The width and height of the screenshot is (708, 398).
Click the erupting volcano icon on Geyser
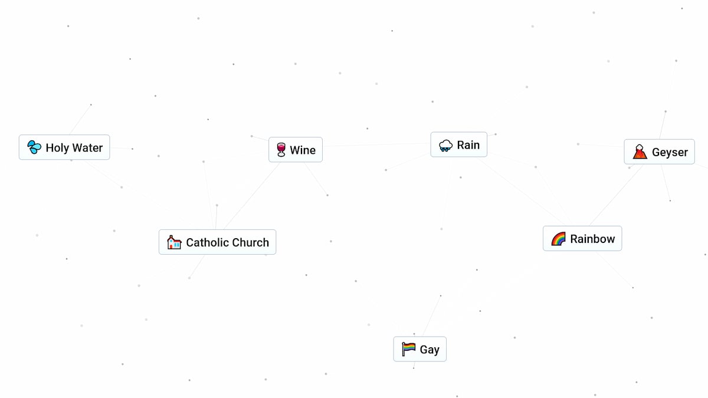[x=640, y=152]
